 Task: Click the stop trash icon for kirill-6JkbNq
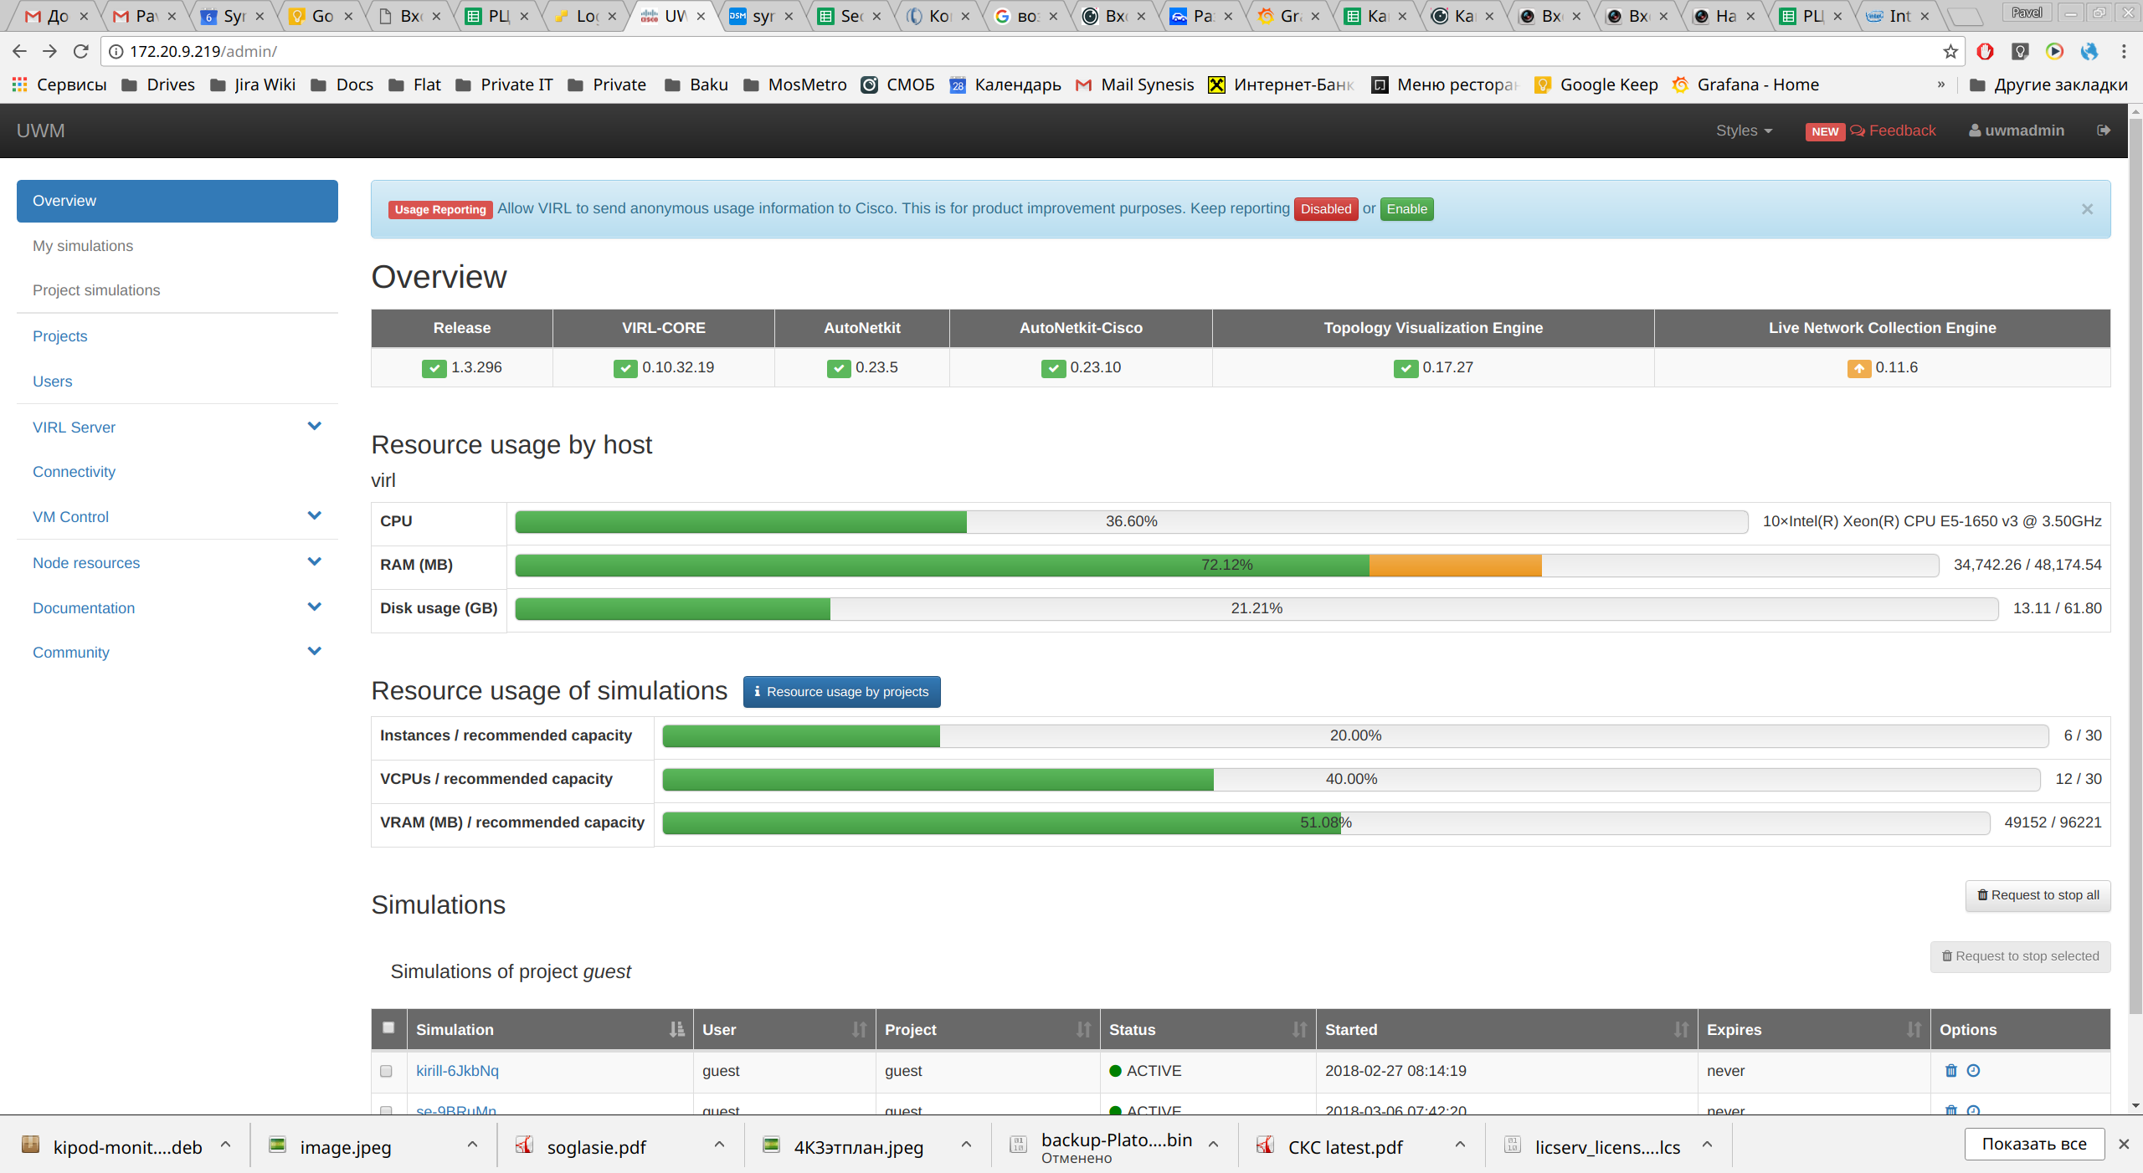(1951, 1071)
